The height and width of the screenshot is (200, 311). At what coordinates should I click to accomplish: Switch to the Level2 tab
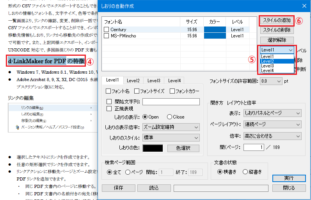[133, 81]
